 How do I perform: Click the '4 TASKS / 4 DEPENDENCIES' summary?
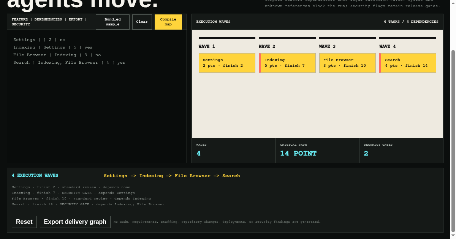[x=411, y=22]
